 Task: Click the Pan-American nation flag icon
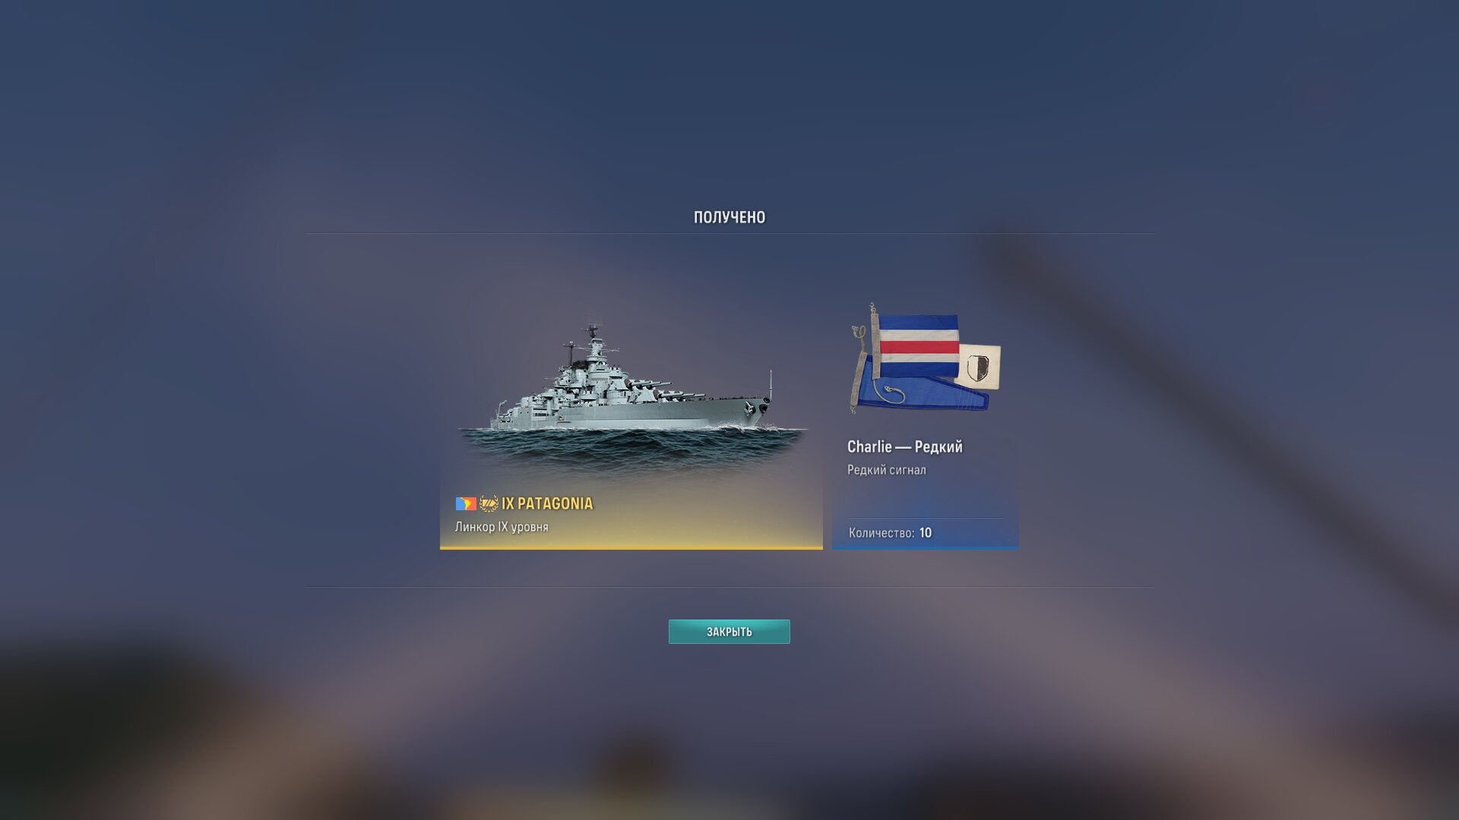(x=466, y=503)
